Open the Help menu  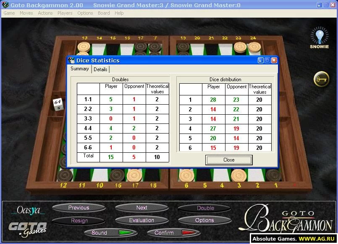coord(119,13)
